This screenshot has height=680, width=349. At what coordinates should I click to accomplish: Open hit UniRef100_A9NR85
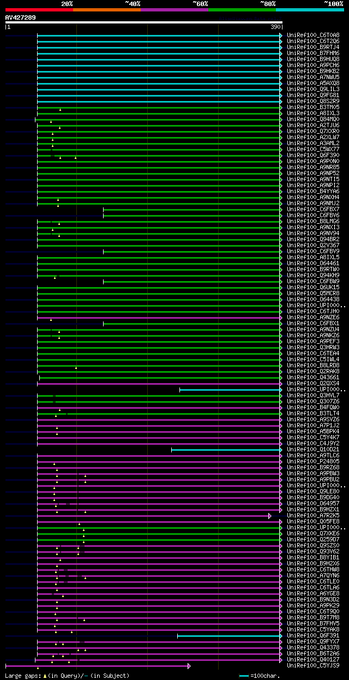pyautogui.click(x=313, y=167)
